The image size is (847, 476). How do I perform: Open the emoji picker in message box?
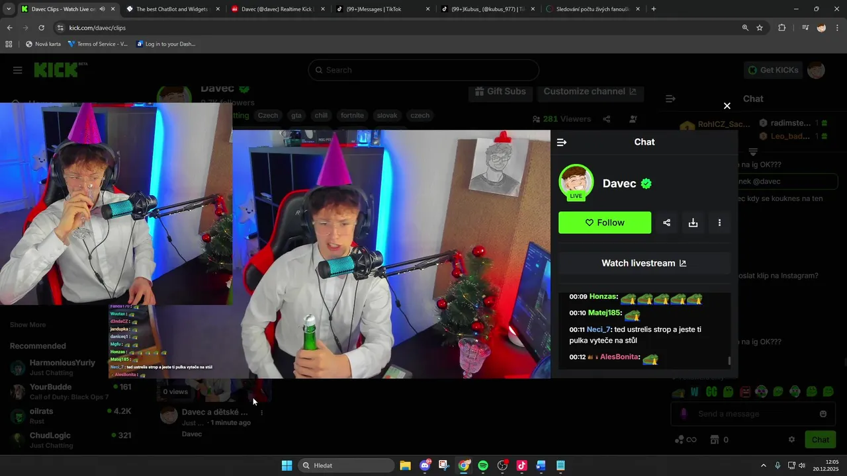click(x=823, y=414)
